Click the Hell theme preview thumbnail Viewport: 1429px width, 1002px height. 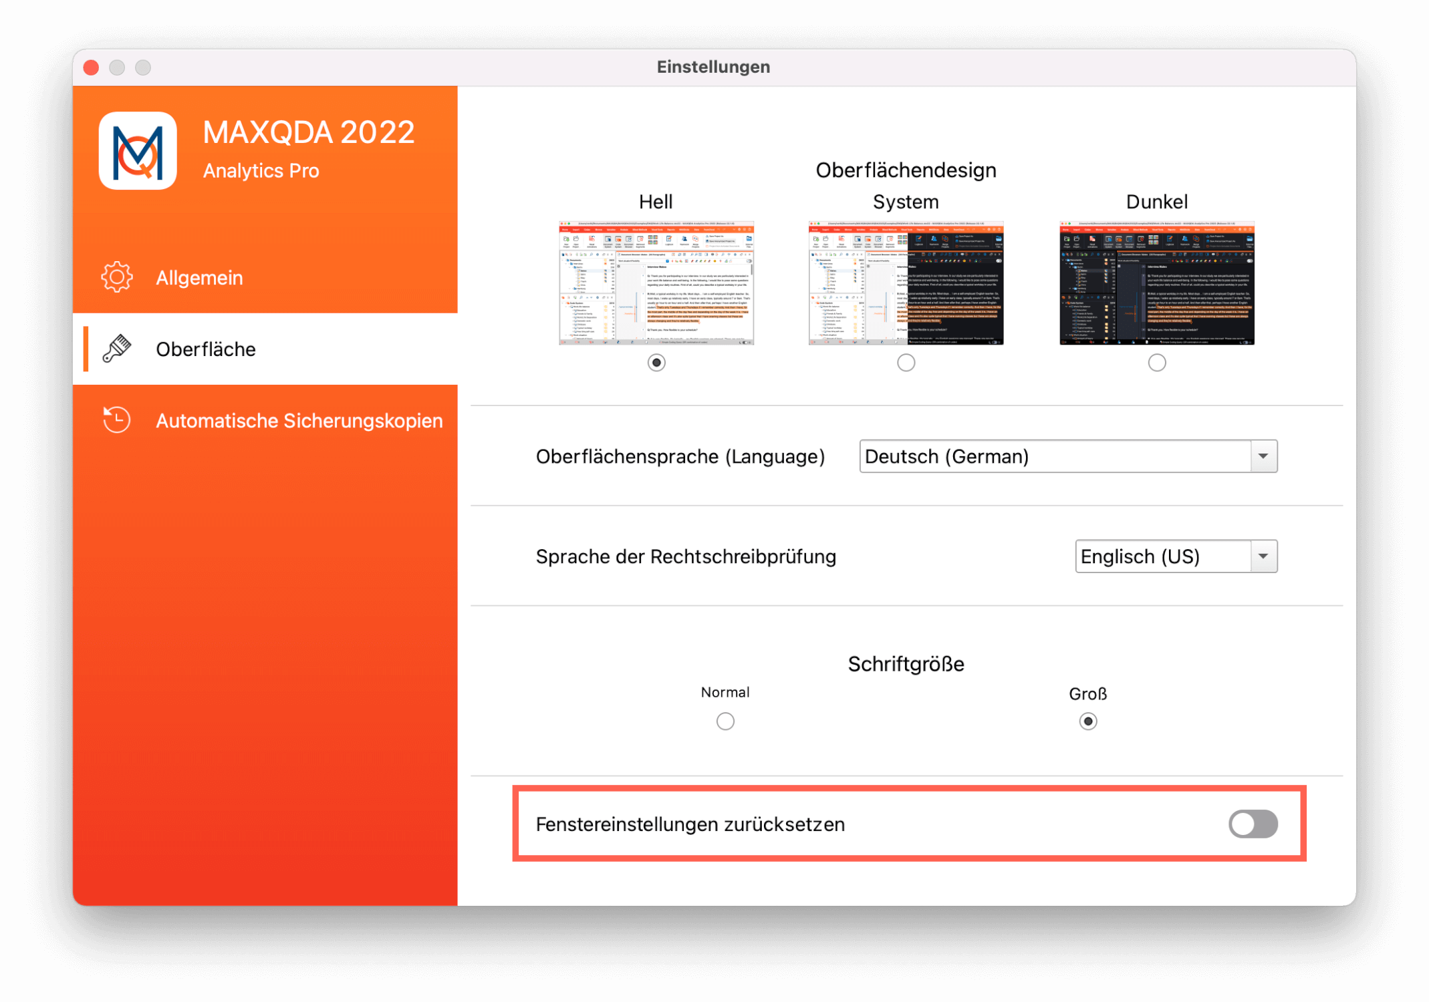click(x=656, y=283)
